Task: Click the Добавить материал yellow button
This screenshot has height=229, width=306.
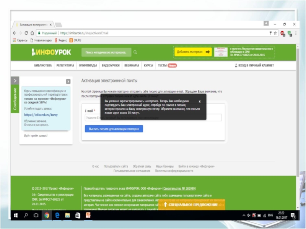Action: (x=193, y=52)
